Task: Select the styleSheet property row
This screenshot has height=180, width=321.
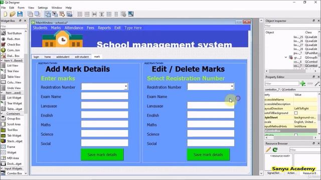Action: pyautogui.click(x=291, y=117)
